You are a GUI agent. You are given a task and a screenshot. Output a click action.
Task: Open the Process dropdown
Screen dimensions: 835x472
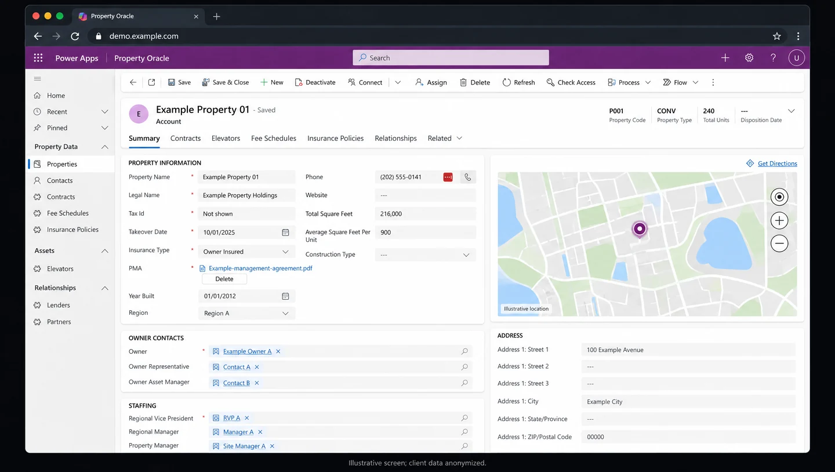pos(648,82)
